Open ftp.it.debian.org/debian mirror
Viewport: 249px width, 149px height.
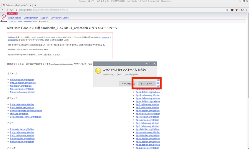(147, 123)
